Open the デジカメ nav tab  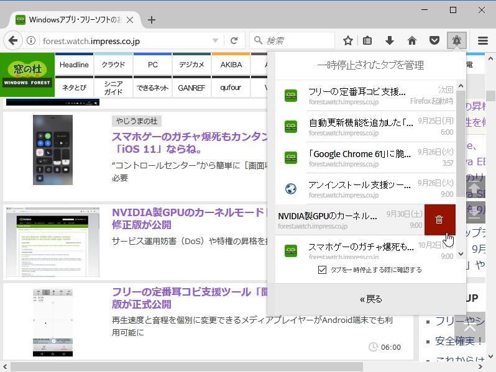click(191, 65)
